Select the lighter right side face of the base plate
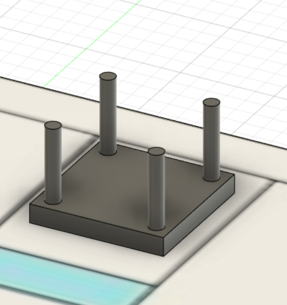287x305 pixels. click(199, 215)
